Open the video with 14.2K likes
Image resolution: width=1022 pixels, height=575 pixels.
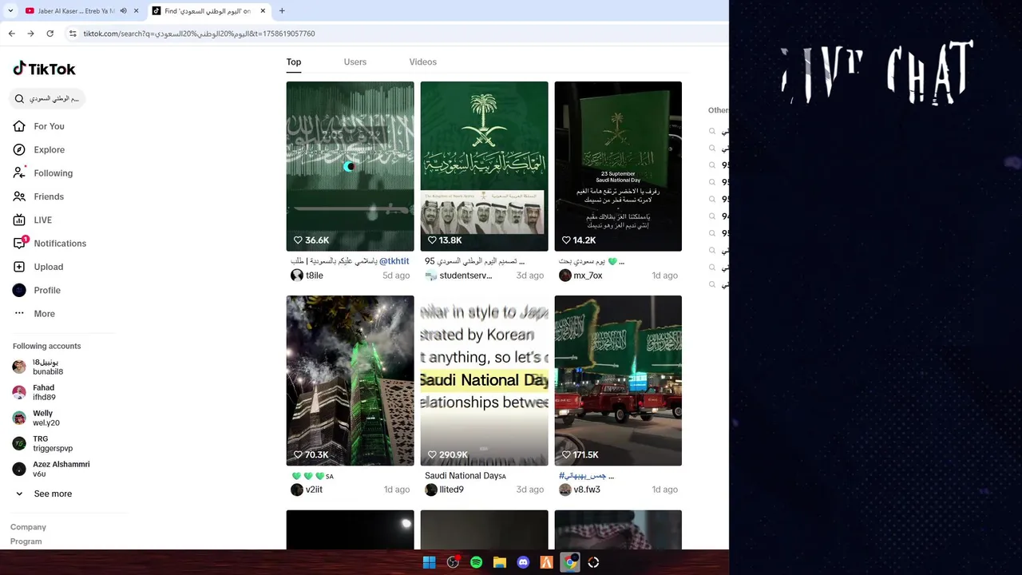[x=618, y=166]
